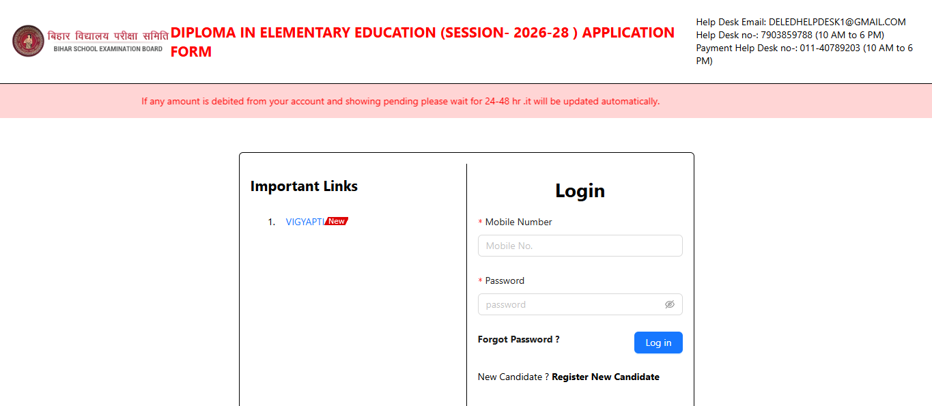Toggle password visibility with the eye icon
This screenshot has height=406, width=932.
(670, 304)
